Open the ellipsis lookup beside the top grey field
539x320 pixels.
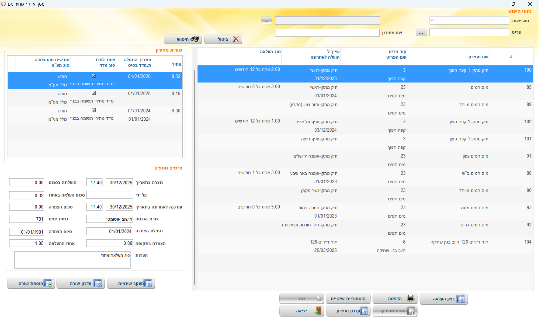click(x=266, y=20)
